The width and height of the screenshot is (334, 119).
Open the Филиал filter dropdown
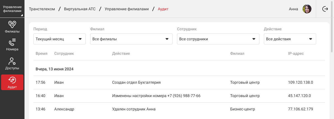tap(131, 39)
